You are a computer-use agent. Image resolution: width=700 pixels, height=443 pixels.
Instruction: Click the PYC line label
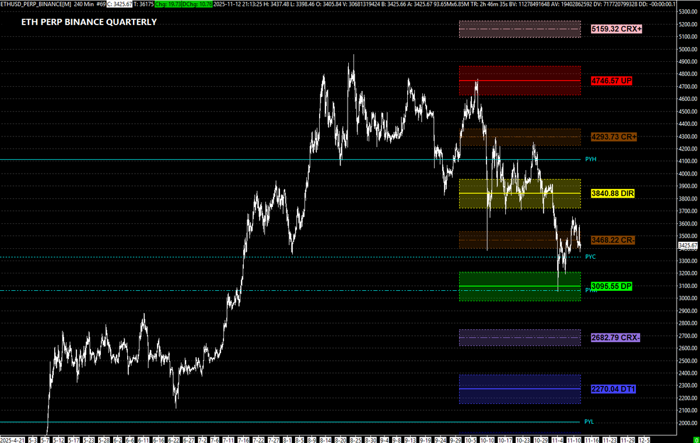click(x=590, y=256)
